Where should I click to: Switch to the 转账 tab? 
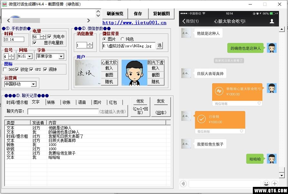pos(51,102)
